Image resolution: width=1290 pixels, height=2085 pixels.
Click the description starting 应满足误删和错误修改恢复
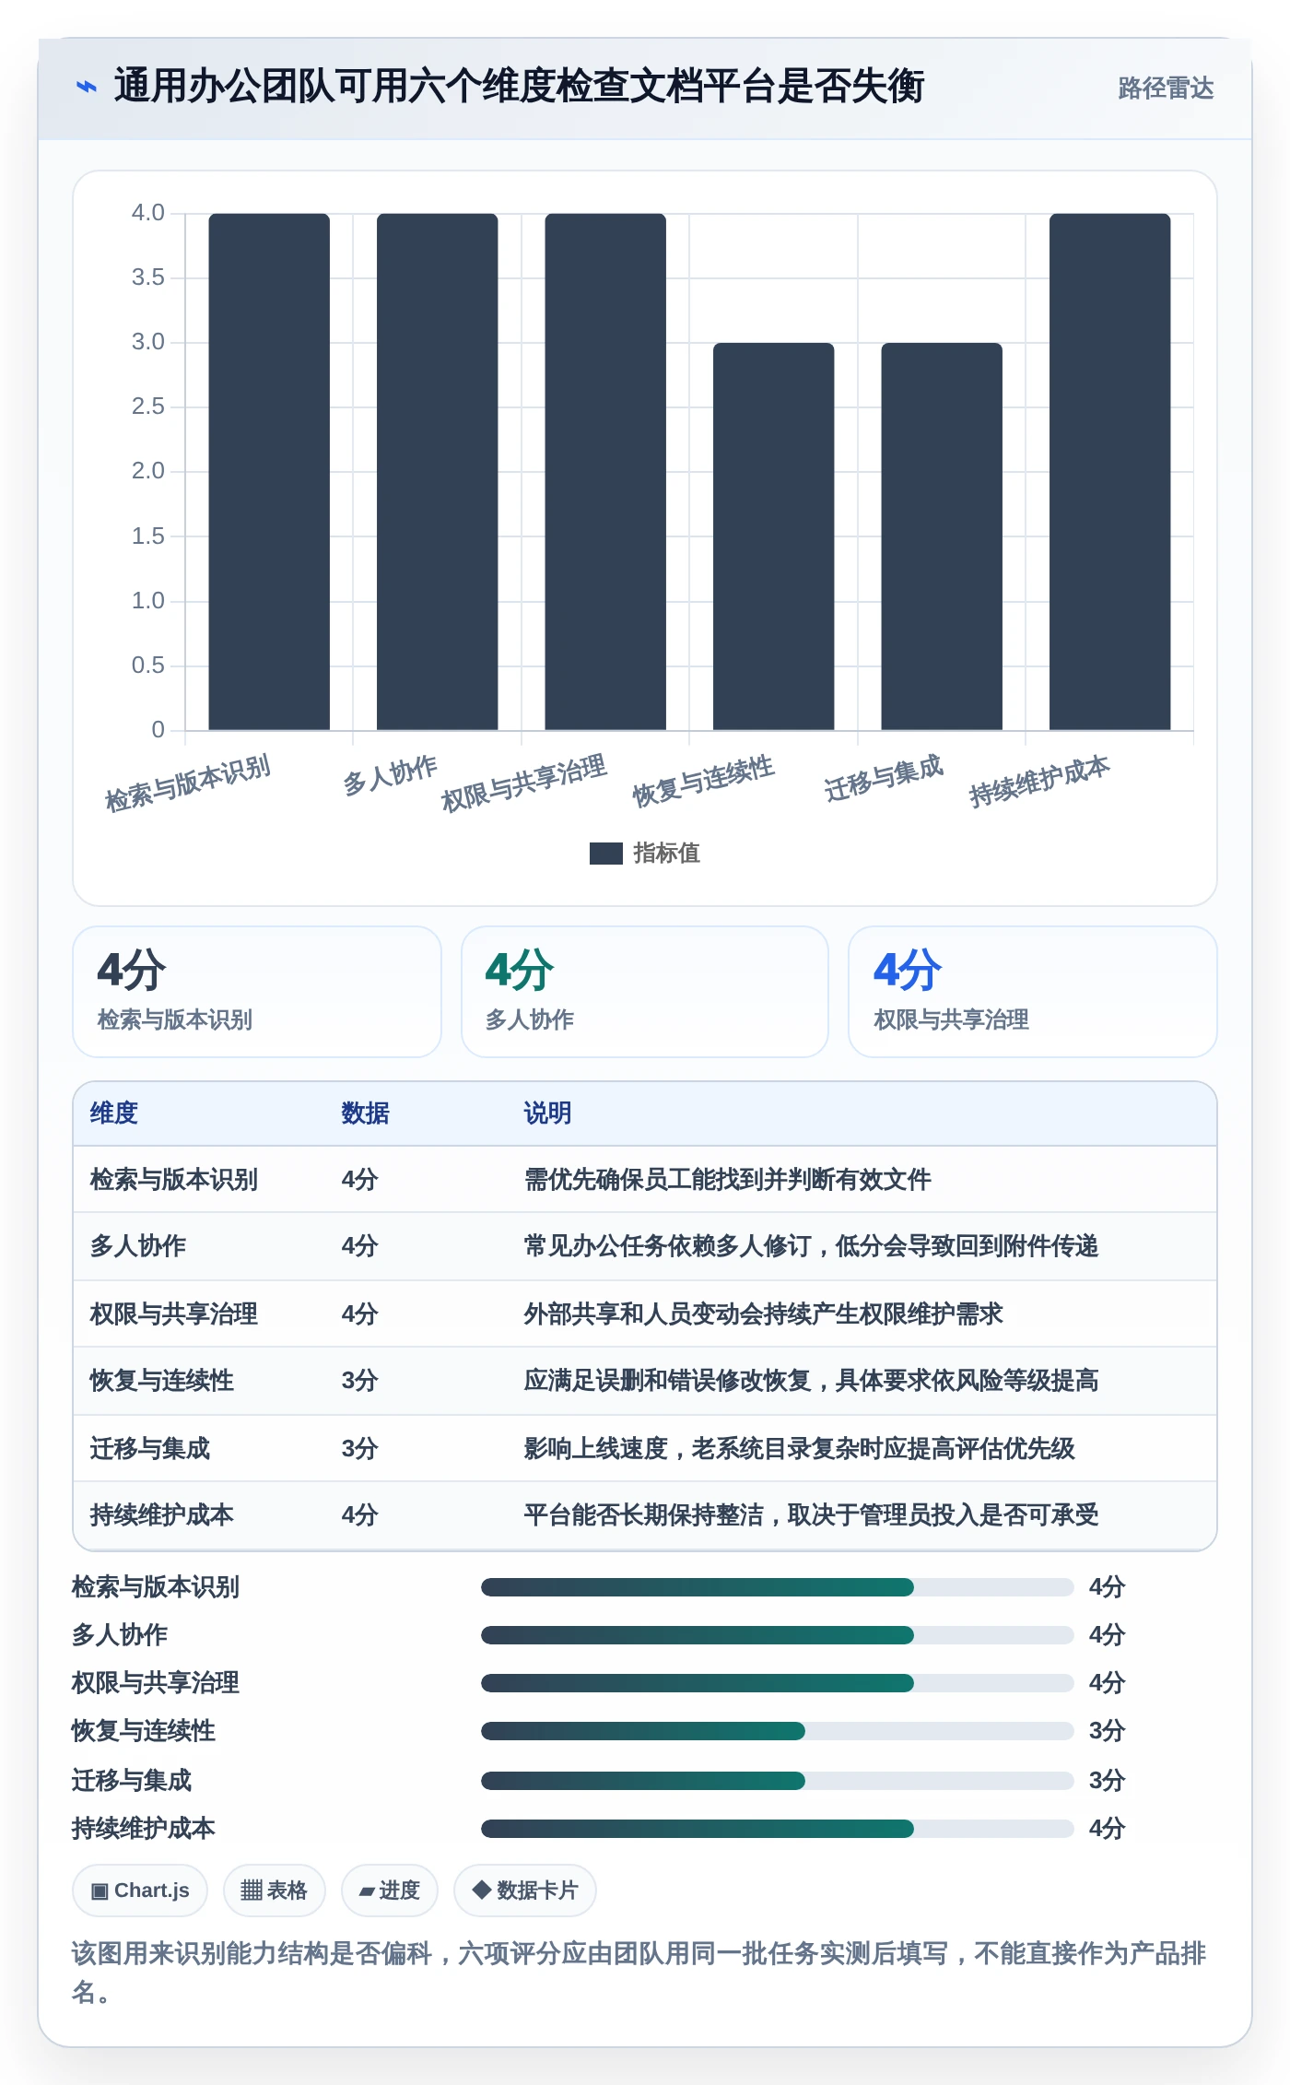point(811,1381)
